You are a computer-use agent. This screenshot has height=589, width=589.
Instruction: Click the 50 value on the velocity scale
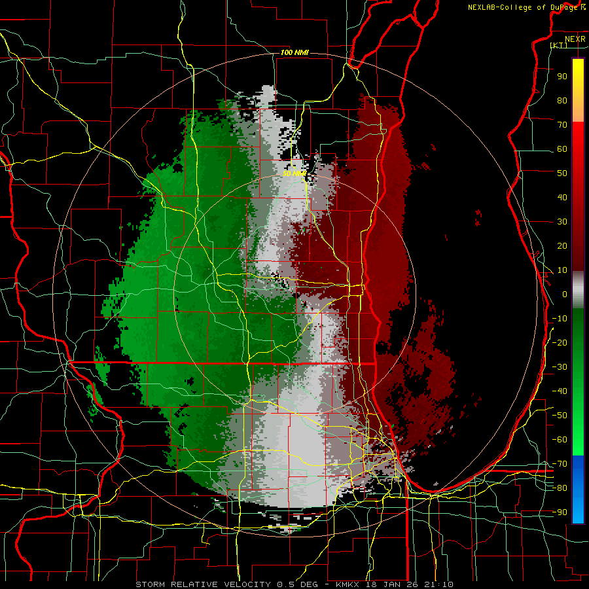(x=562, y=173)
